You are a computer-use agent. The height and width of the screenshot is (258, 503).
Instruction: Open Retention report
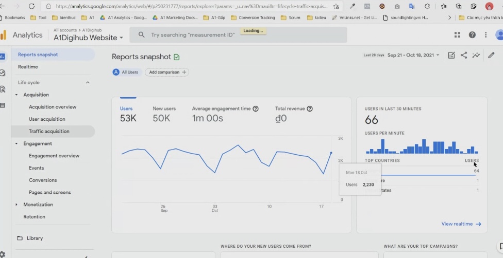[35, 217]
